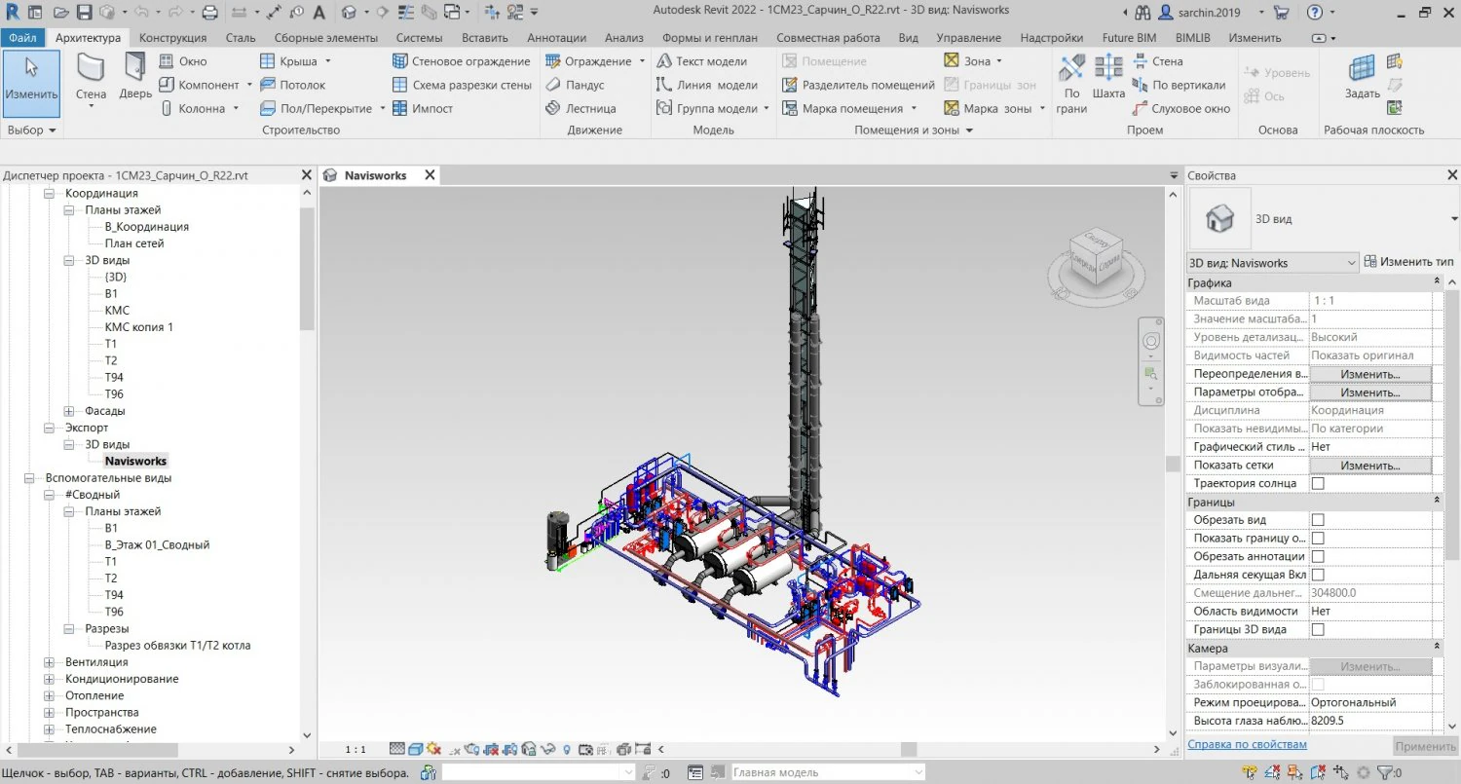Select the Стеновое ограждение curtain wall tool
The height and width of the screenshot is (784, 1461).
(461, 60)
